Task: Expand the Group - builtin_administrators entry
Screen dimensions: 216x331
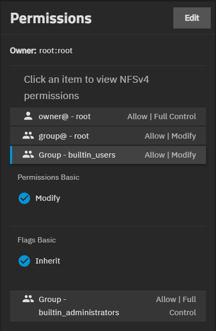Action: click(108, 306)
